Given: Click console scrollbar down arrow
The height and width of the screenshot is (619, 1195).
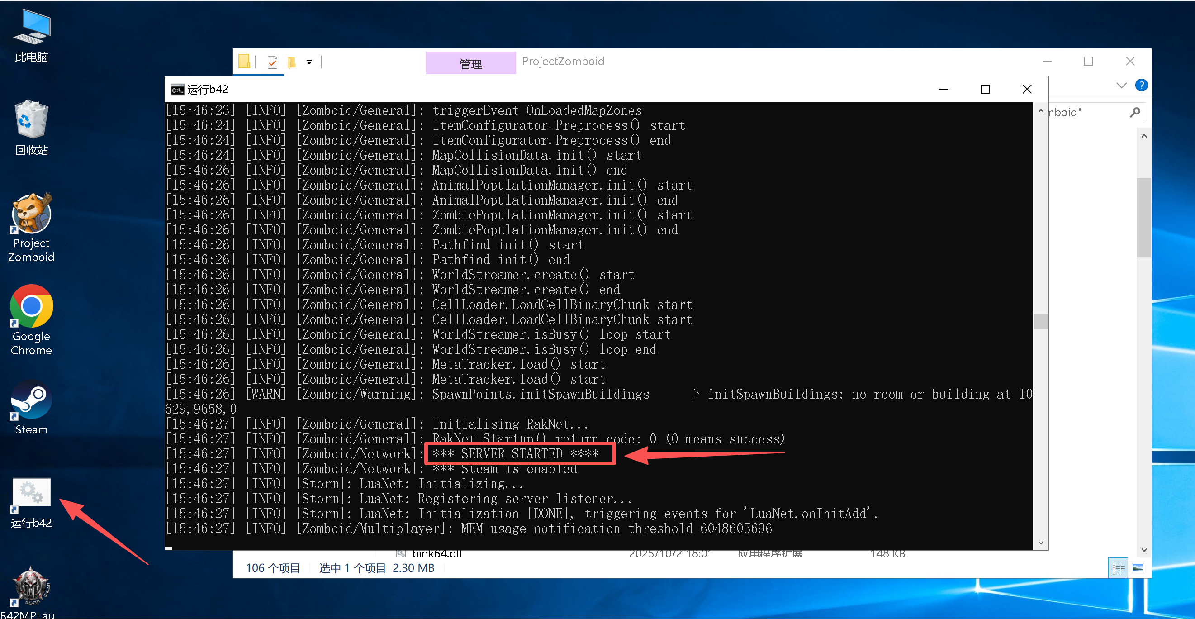Looking at the screenshot, I should 1040,543.
